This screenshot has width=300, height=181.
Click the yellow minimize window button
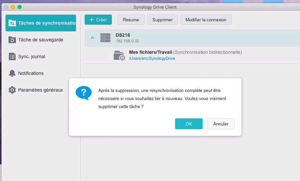(13, 7)
